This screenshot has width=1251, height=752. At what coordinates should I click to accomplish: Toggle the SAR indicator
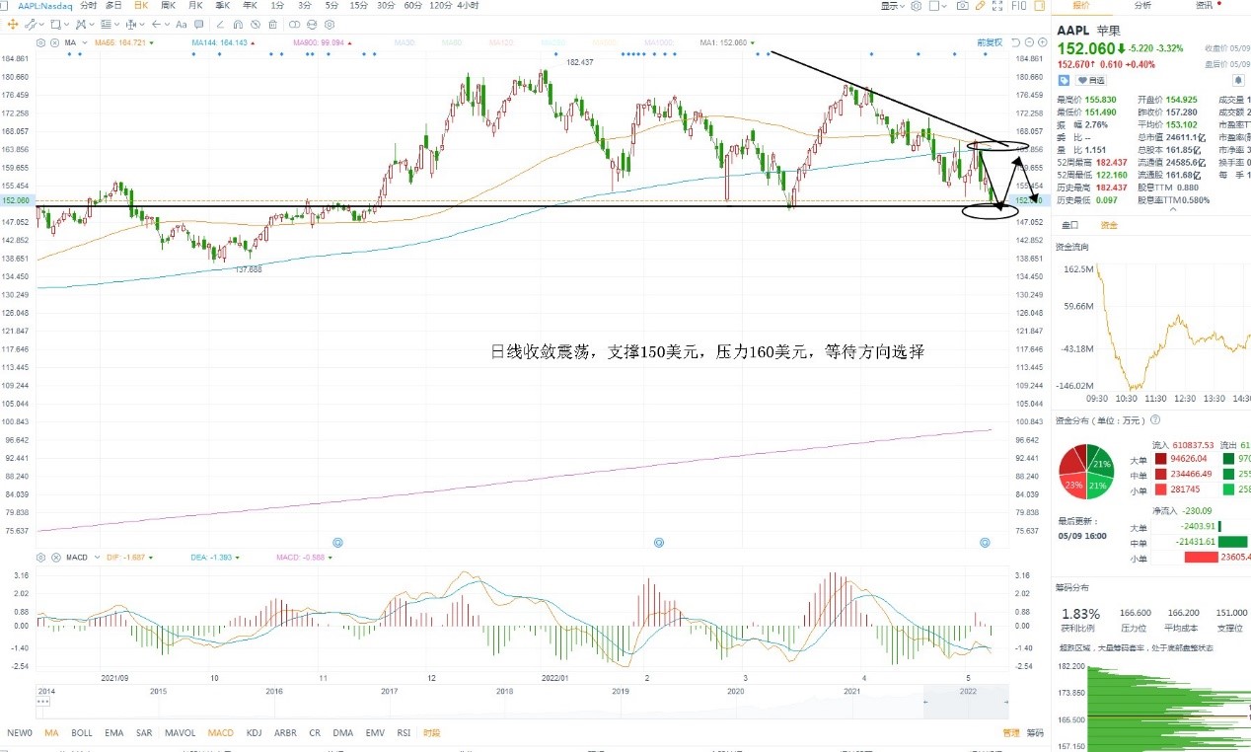click(144, 733)
